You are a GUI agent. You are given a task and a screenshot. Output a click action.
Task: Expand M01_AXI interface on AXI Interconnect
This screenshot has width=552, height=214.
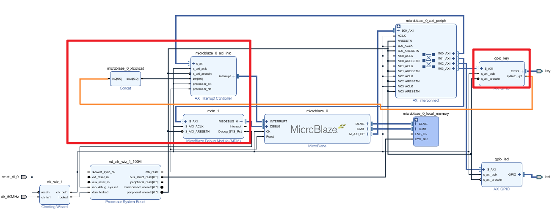coord(453,59)
